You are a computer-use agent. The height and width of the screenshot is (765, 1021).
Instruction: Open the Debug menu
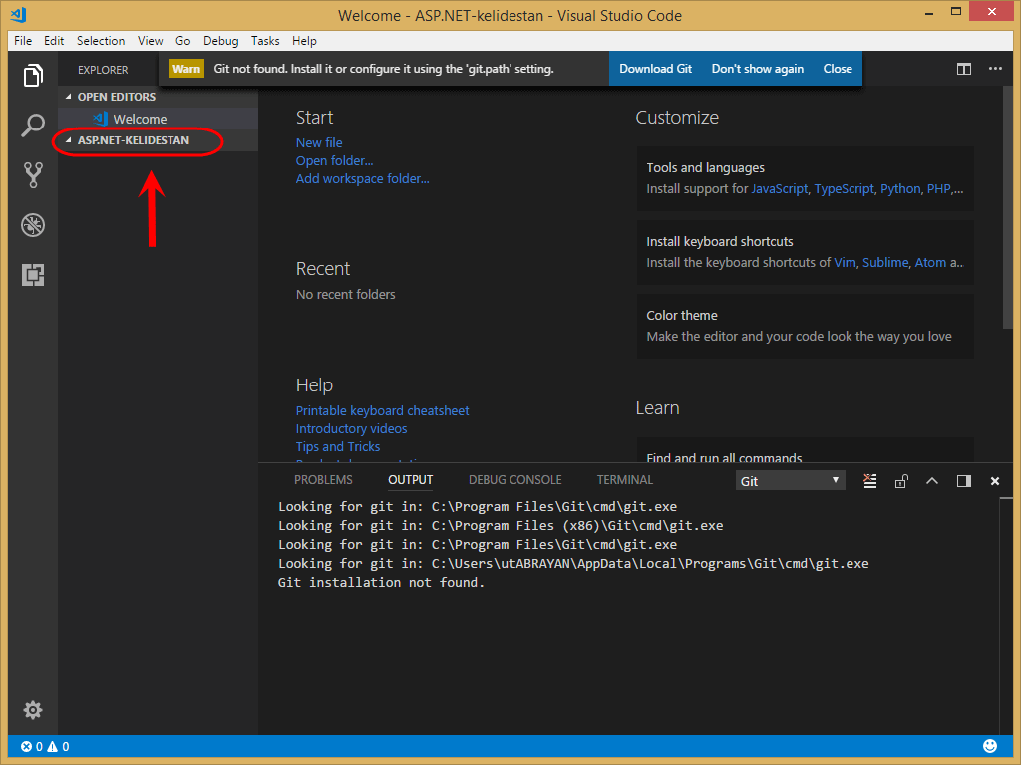click(x=220, y=40)
